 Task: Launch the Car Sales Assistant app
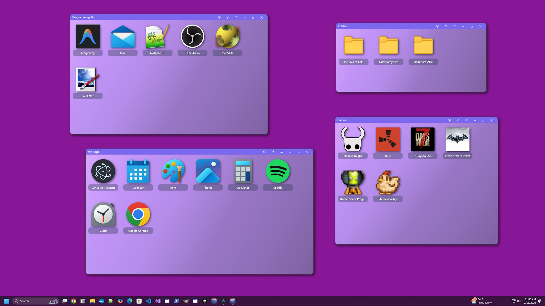point(103,171)
